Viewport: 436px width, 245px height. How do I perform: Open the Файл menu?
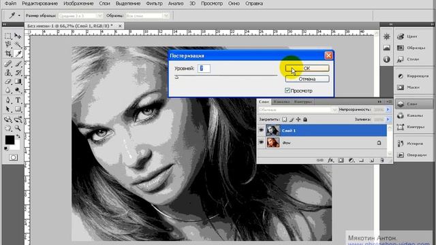click(10, 3)
